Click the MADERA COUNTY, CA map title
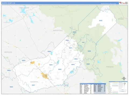 coord(8,3)
